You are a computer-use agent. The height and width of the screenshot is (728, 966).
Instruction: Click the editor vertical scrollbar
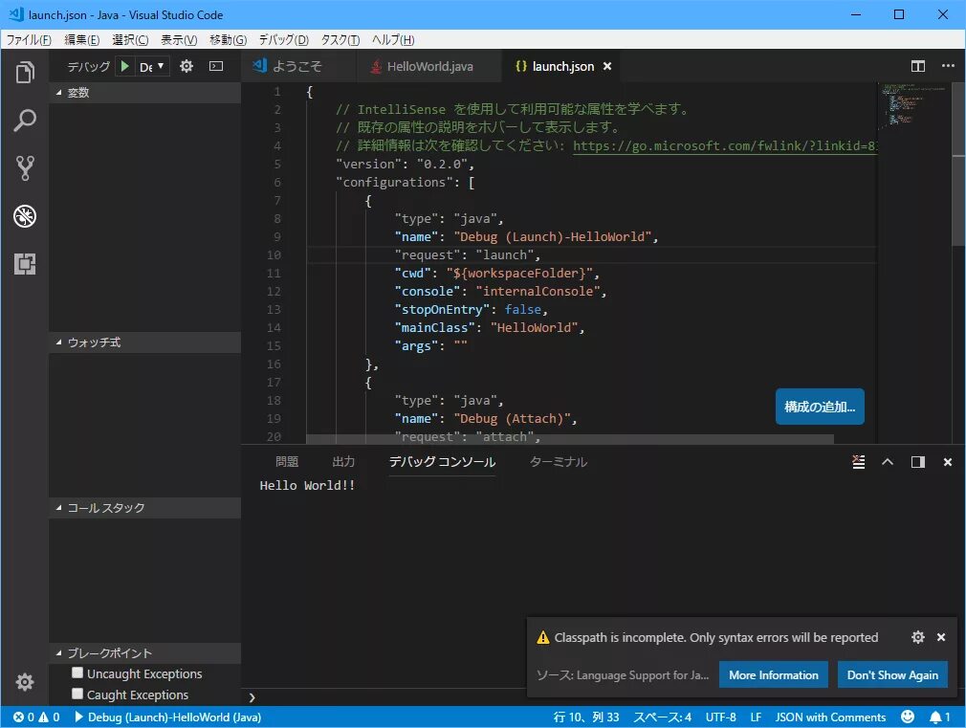click(x=958, y=163)
